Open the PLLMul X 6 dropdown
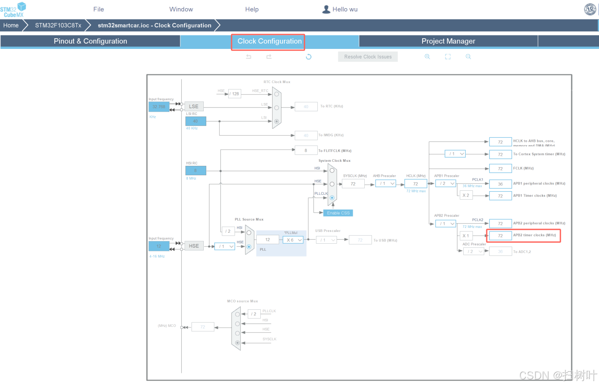 [x=293, y=240]
